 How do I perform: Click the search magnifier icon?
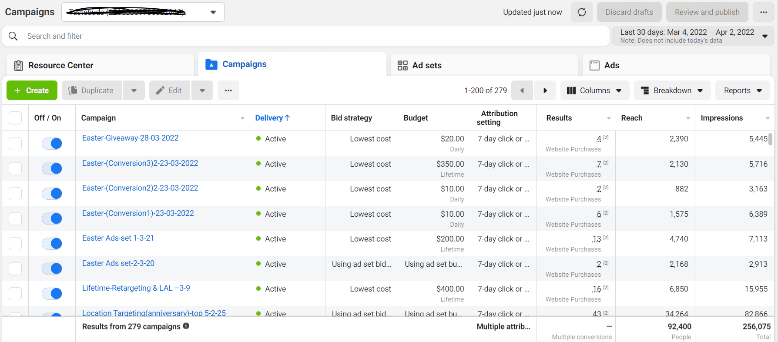coord(13,36)
